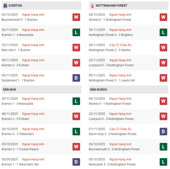Select the W badge for Forest 3-0 Malmo
The width and height of the screenshot is (170, 169).
pos(163,48)
